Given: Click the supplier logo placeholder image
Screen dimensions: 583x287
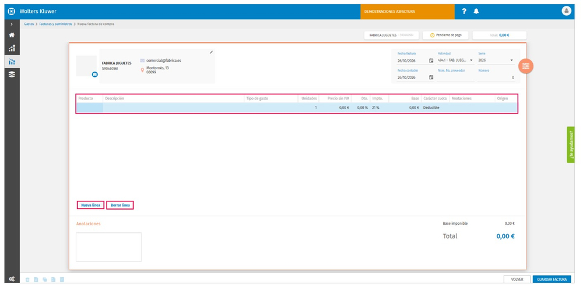Looking at the screenshot, I should [x=86, y=66].
